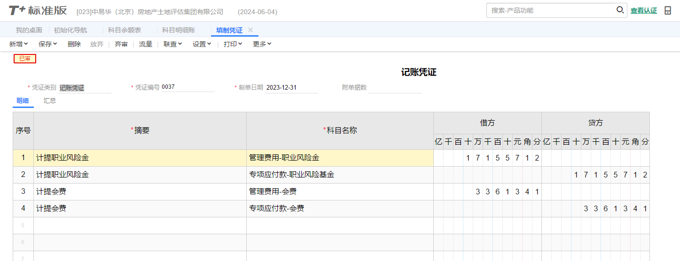This screenshot has width=680, height=261.
Task: Click the 删除 toolbar button
Action: click(x=74, y=44)
